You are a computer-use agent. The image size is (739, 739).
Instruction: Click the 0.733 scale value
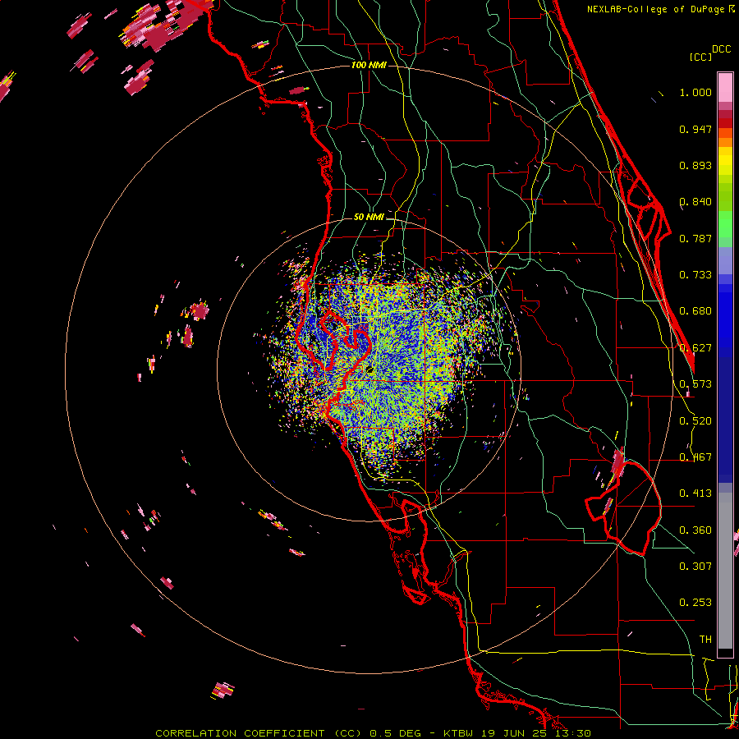[695, 275]
